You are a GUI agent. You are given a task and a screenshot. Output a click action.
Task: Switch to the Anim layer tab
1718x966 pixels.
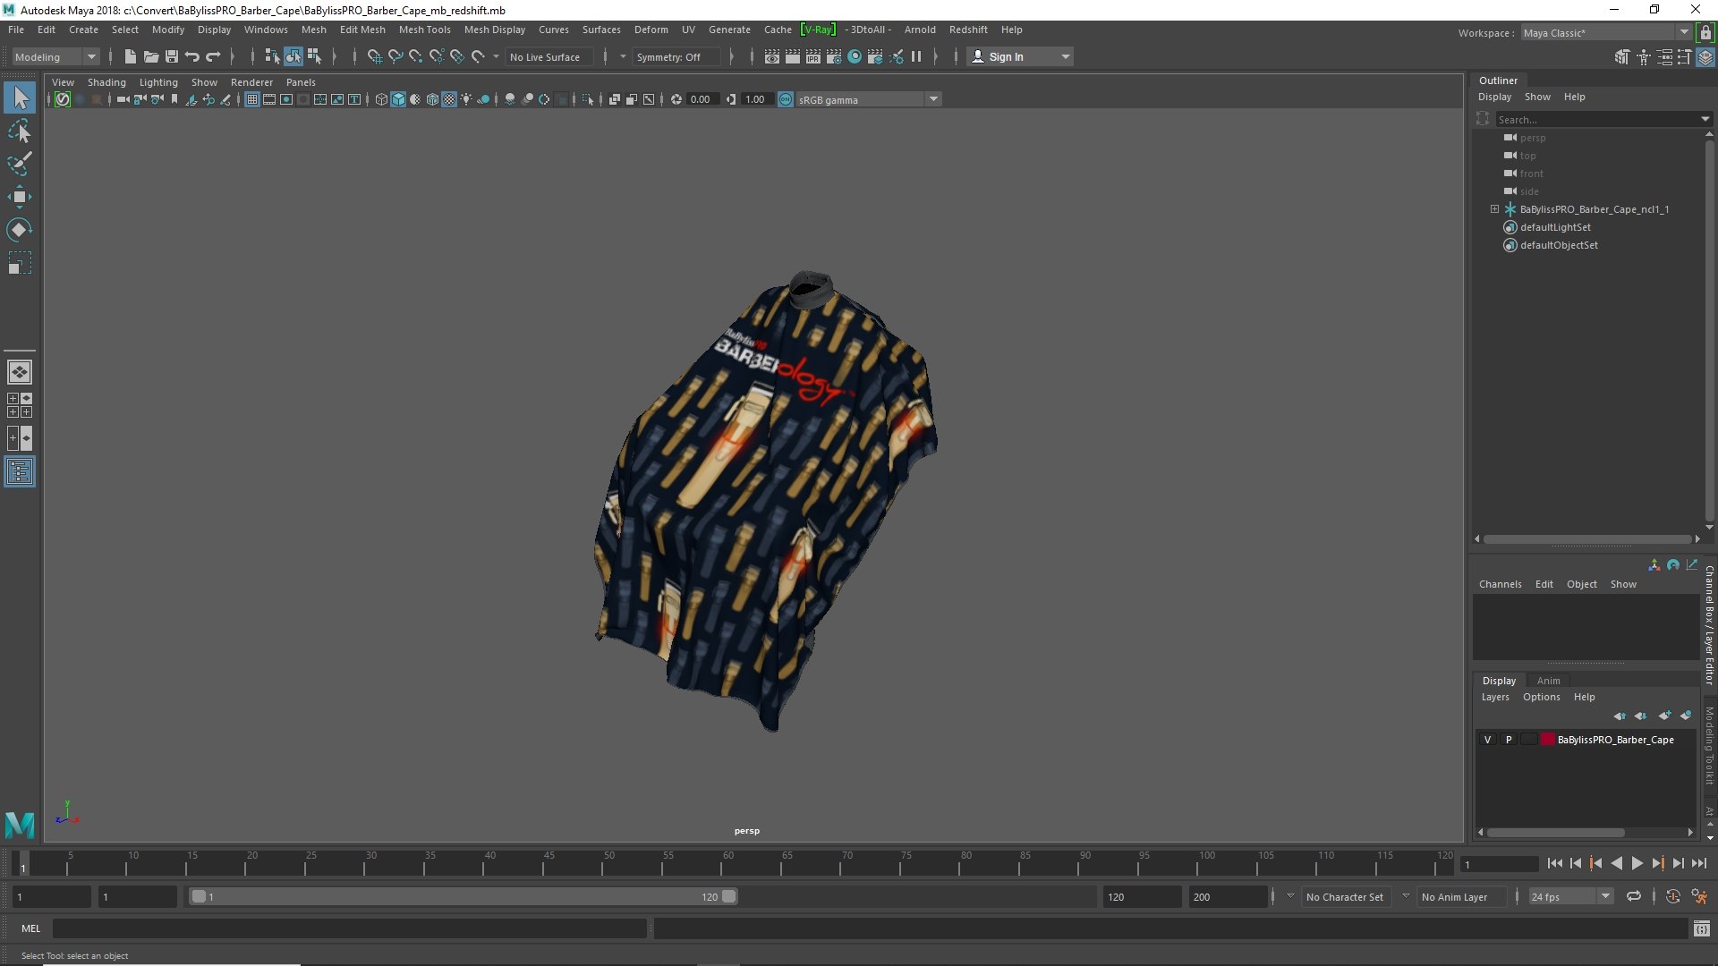tap(1548, 681)
